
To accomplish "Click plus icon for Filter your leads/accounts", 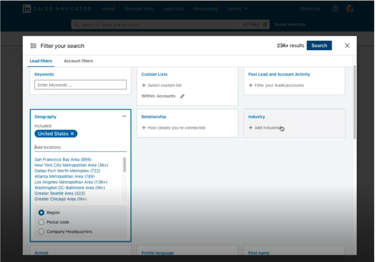I will 250,85.
